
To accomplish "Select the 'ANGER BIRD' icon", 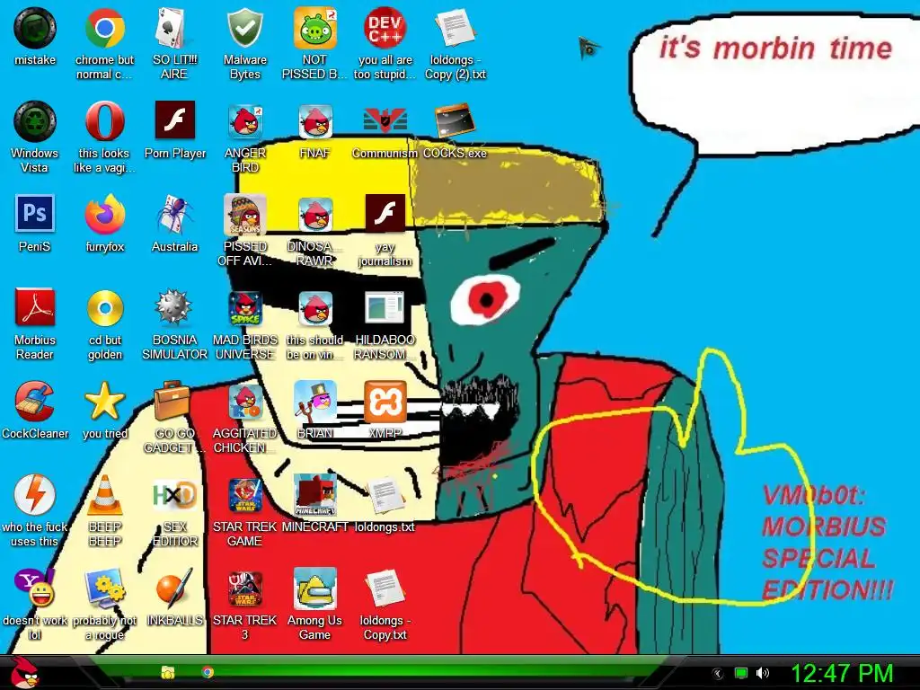I will [x=244, y=122].
